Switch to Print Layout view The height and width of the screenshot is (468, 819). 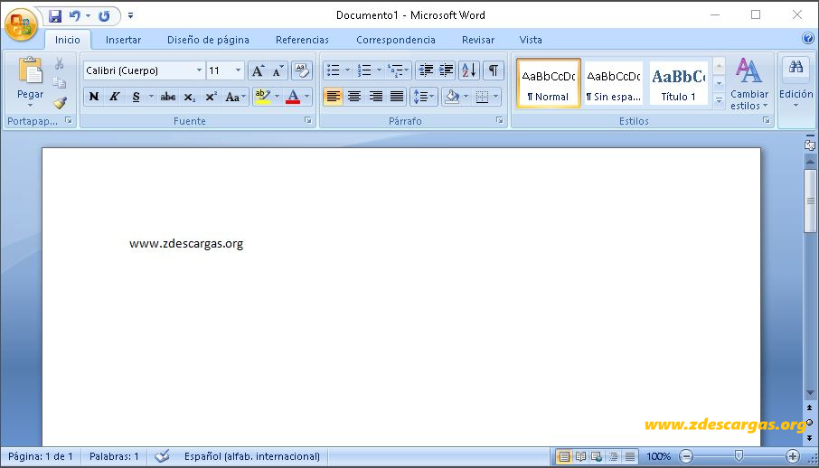pyautogui.click(x=563, y=456)
